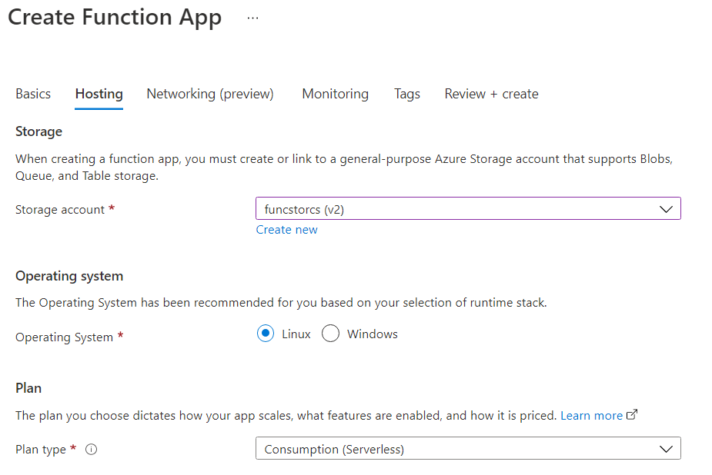
Task: Open the Monitoring tab
Action: [x=335, y=94]
